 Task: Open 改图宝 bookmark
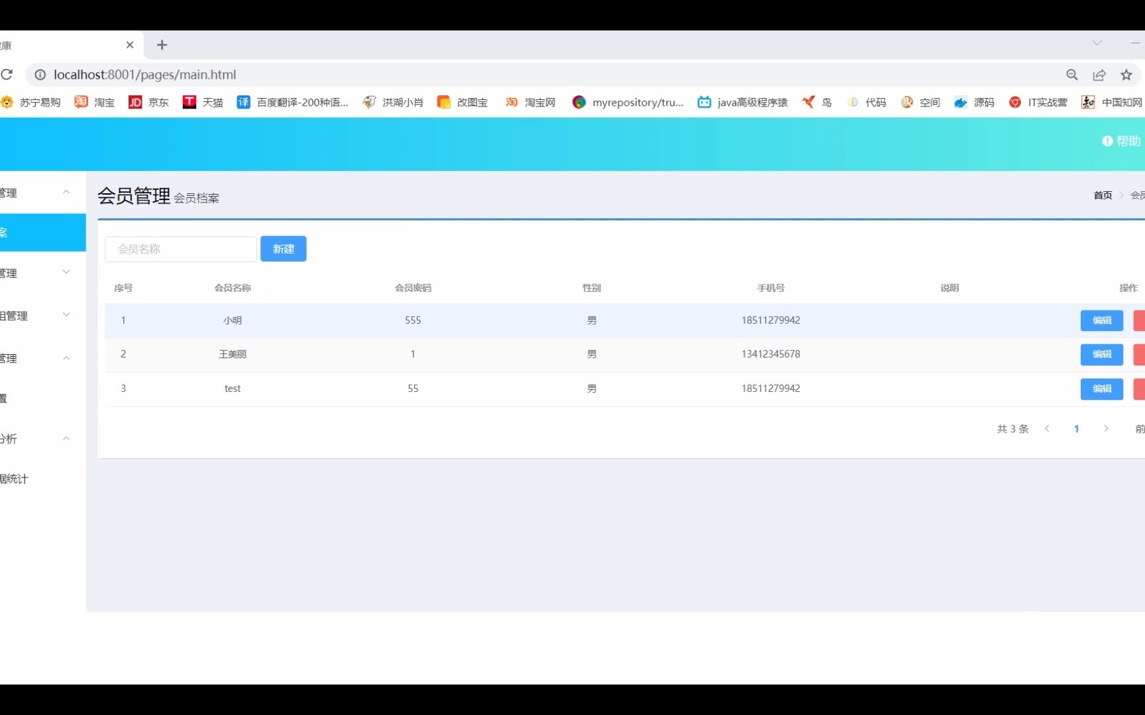[x=463, y=102]
